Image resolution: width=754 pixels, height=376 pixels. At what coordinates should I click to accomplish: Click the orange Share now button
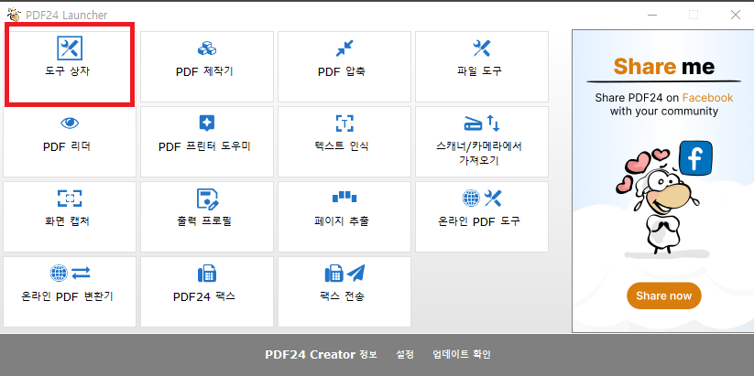[x=663, y=295]
